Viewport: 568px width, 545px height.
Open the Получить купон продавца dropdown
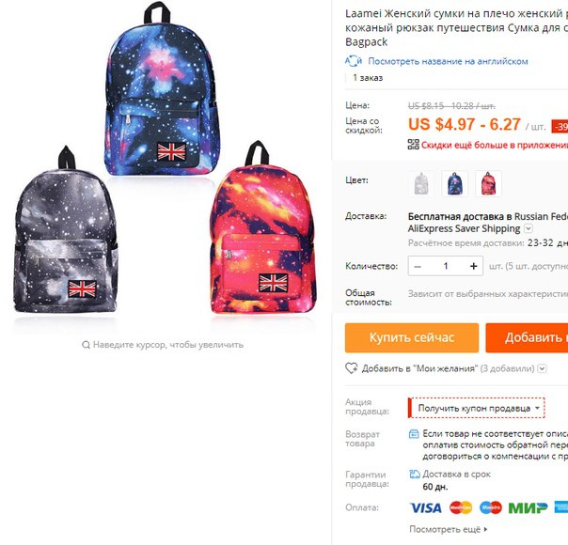pyautogui.click(x=477, y=408)
